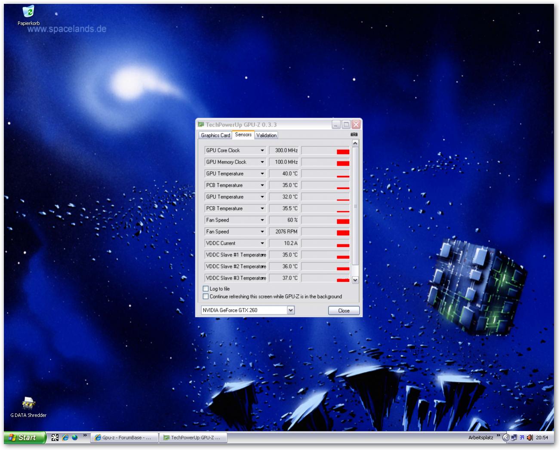560x450 pixels.
Task: Click the blue language tray icon
Action: pos(522,438)
